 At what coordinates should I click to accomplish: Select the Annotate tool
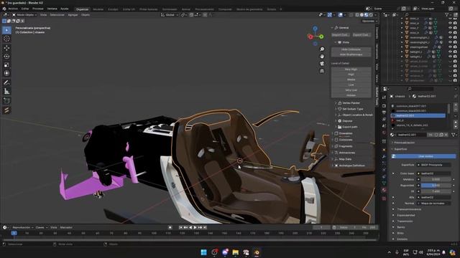tap(6, 83)
